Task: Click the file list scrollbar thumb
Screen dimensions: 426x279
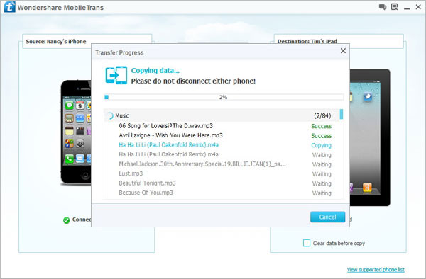Action: pos(342,114)
